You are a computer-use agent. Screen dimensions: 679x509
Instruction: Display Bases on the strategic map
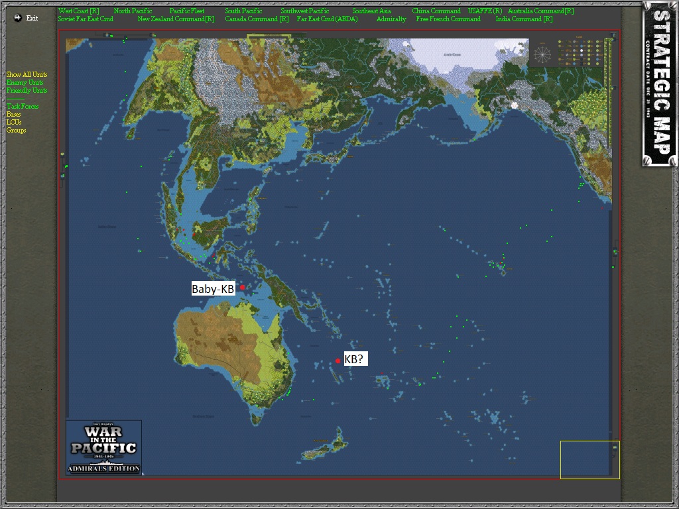[x=13, y=114]
